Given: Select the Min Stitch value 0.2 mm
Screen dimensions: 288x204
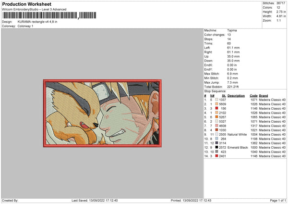Looking at the screenshot, I should click(232, 78).
